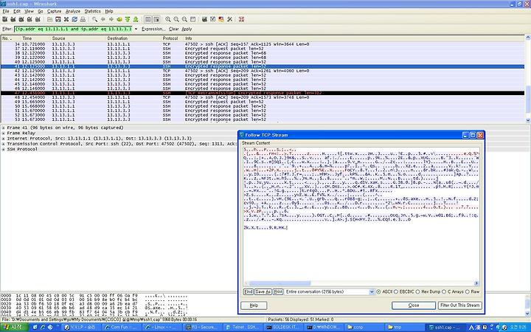Restart the current capture icon
Screen dimensions: 531x332
pos(38,19)
